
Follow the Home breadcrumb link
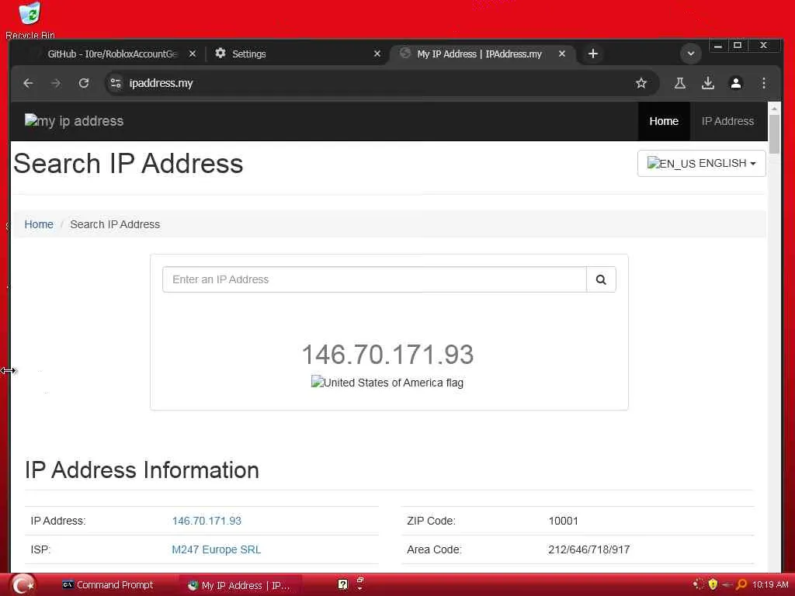39,224
